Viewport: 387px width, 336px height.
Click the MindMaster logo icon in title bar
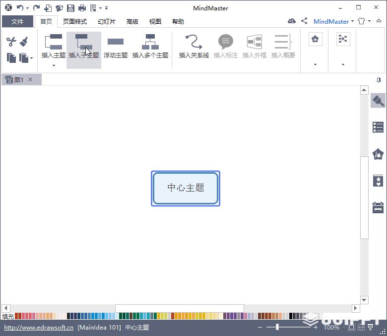(x=8, y=7)
